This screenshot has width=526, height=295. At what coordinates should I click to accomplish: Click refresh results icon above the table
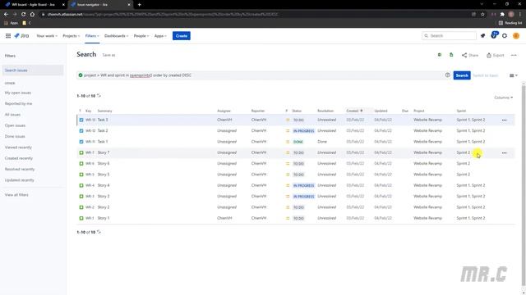[99, 96]
